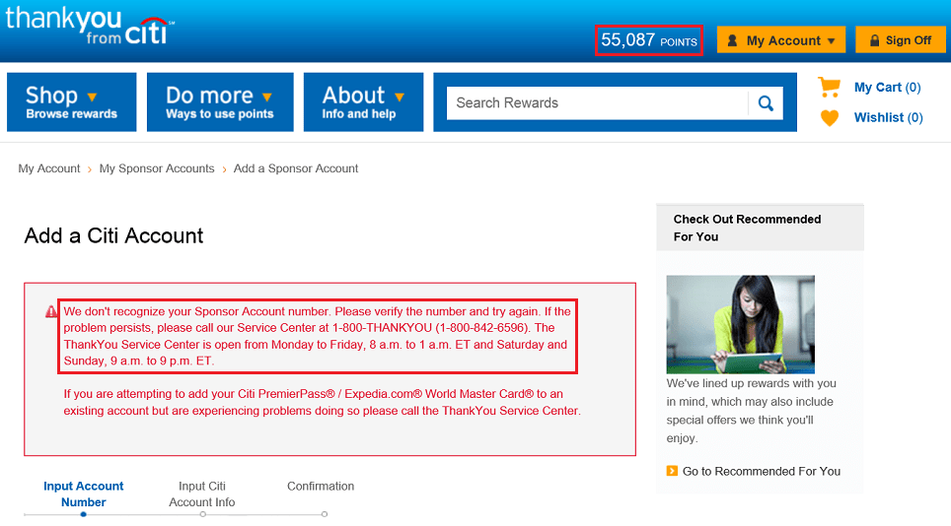Click the shopping cart icon
This screenshot has height=526, width=951.
coord(829,87)
